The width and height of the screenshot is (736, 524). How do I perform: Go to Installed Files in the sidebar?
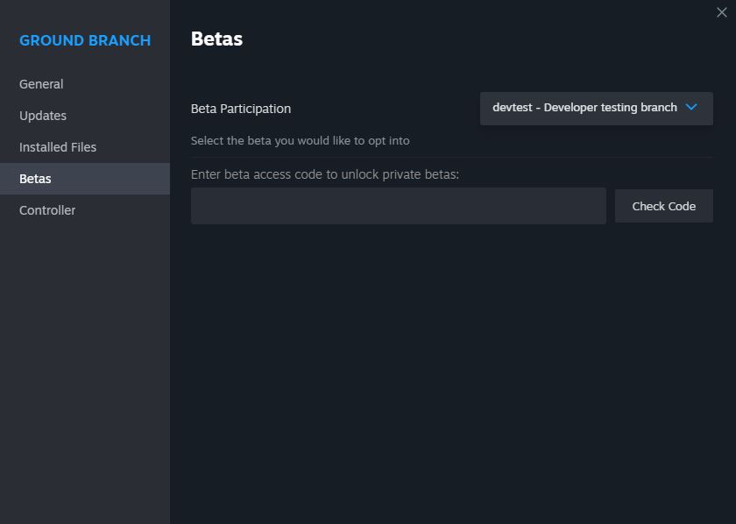(x=58, y=147)
